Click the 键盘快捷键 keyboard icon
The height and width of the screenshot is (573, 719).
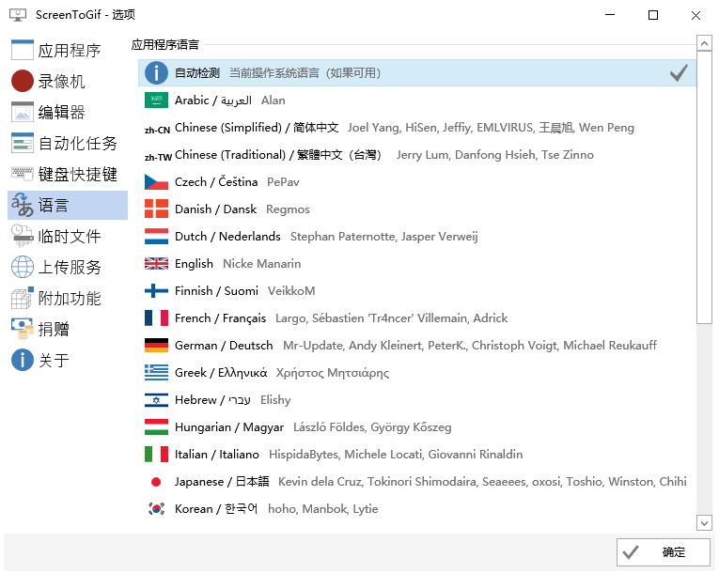22,174
